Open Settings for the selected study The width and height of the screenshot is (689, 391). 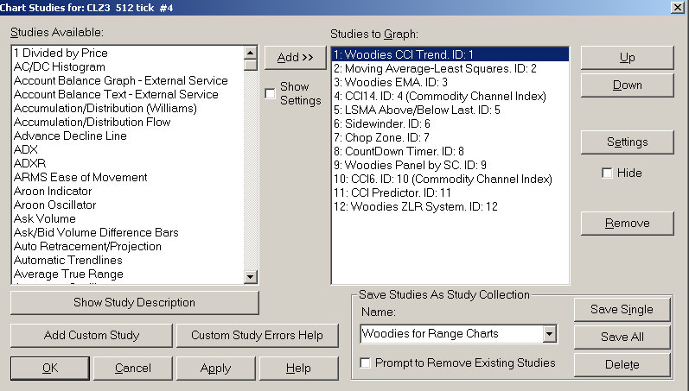[x=627, y=142]
